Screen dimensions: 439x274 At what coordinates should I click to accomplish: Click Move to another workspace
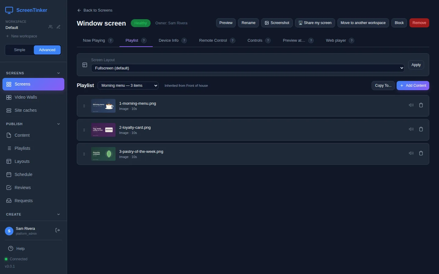363,23
